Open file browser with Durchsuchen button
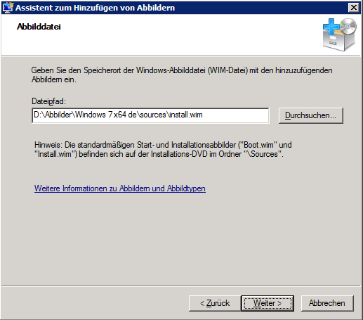 pyautogui.click(x=311, y=115)
